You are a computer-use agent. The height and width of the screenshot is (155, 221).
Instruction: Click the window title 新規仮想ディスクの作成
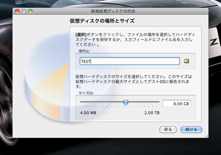pos(113,11)
